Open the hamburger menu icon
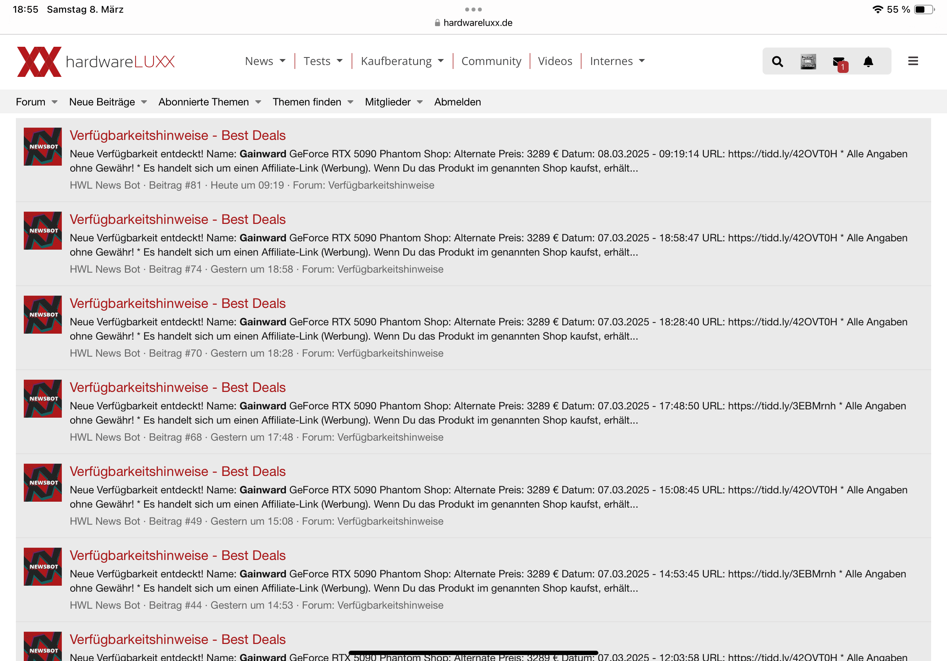947x661 pixels. pos(913,61)
